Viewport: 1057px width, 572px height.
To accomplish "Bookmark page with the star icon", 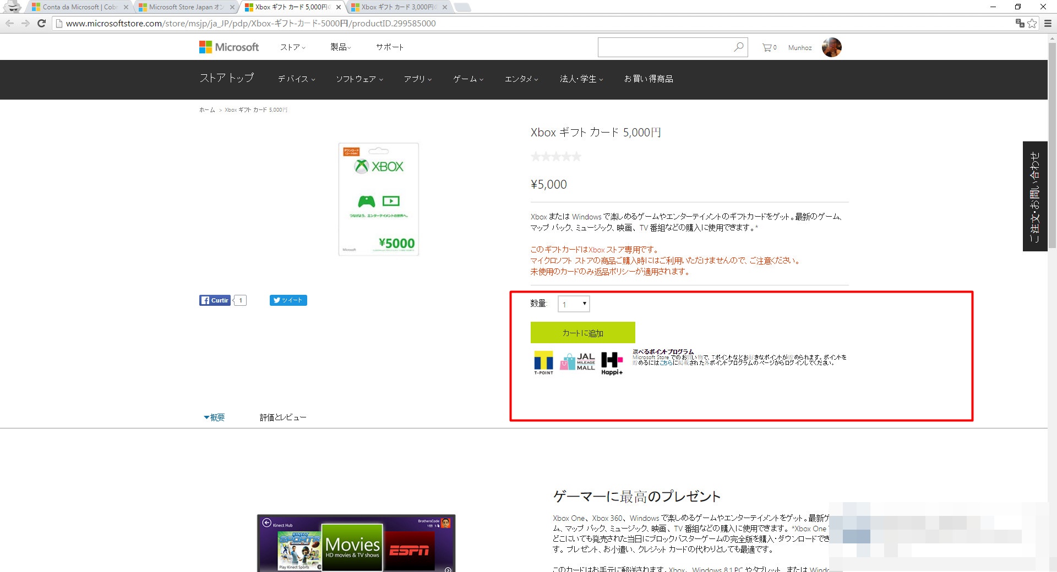I will tap(1032, 23).
